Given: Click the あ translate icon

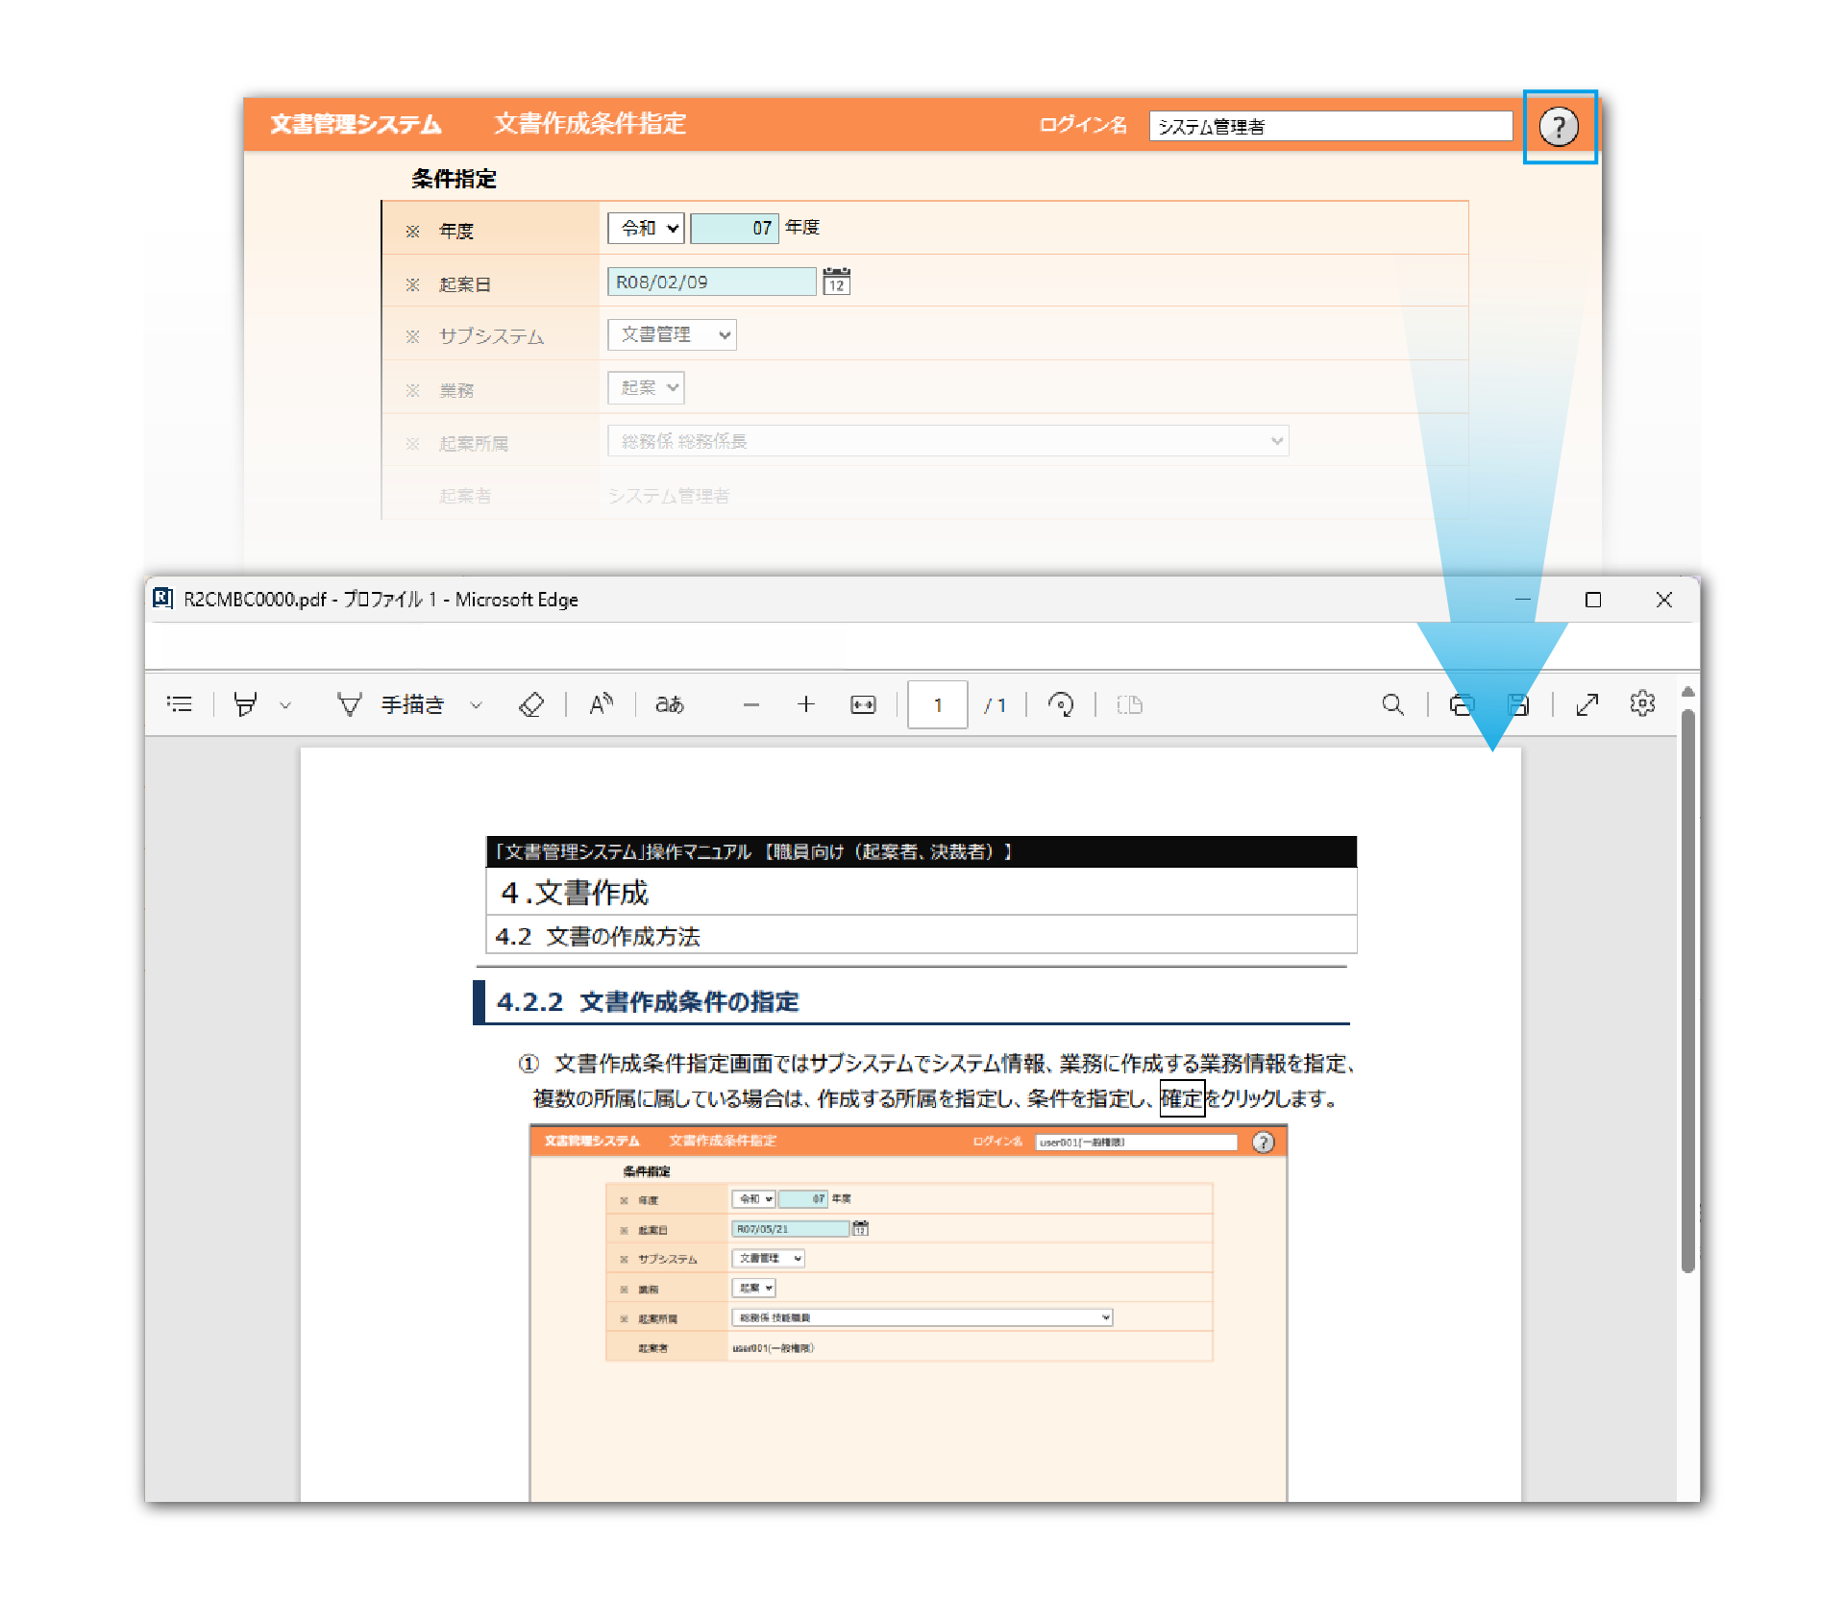Looking at the screenshot, I should pos(670,704).
